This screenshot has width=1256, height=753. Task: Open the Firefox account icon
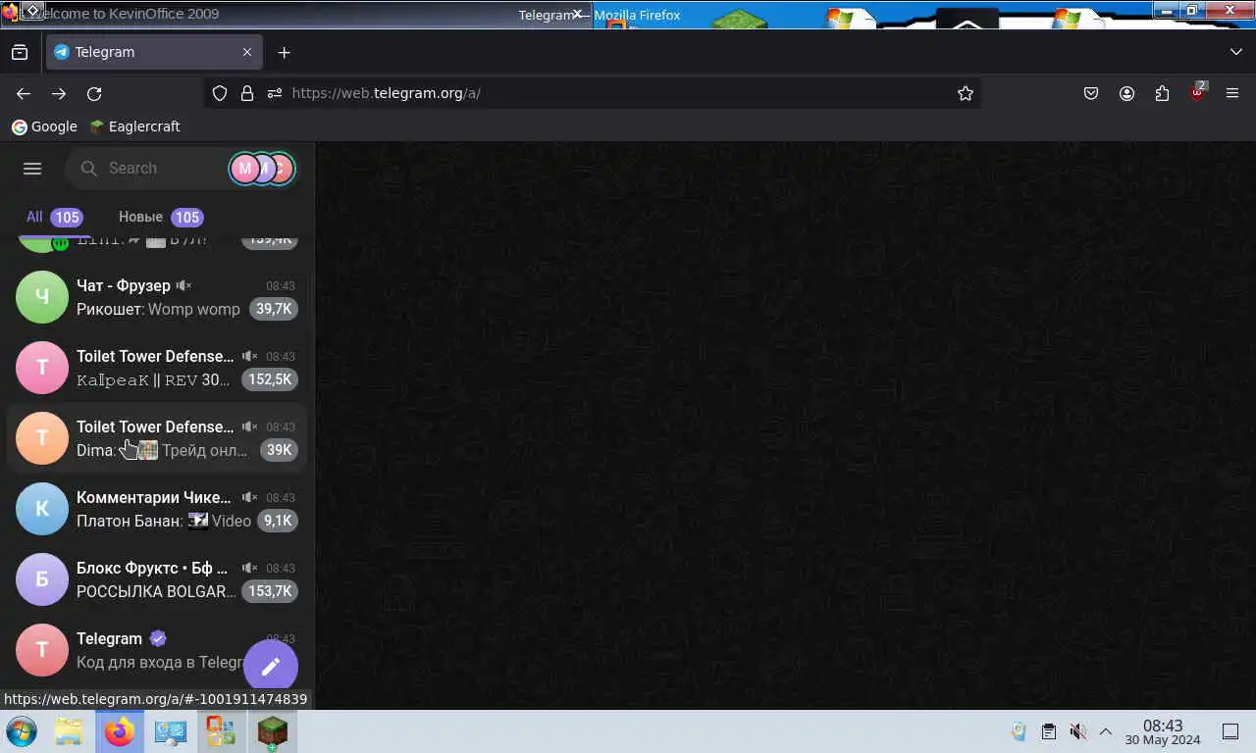[1126, 93]
